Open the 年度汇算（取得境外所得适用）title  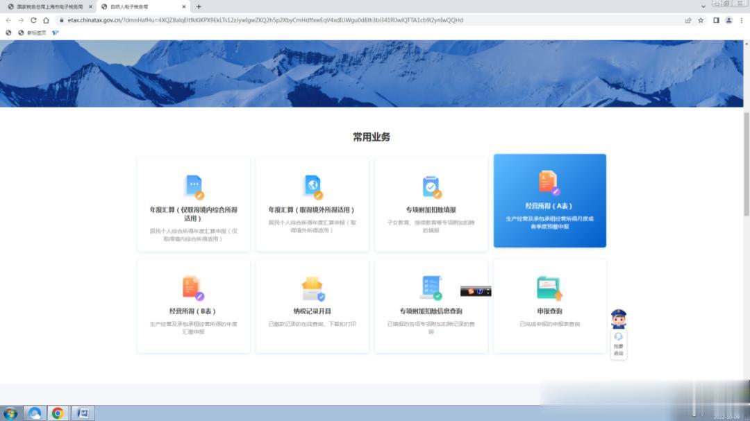(312, 209)
